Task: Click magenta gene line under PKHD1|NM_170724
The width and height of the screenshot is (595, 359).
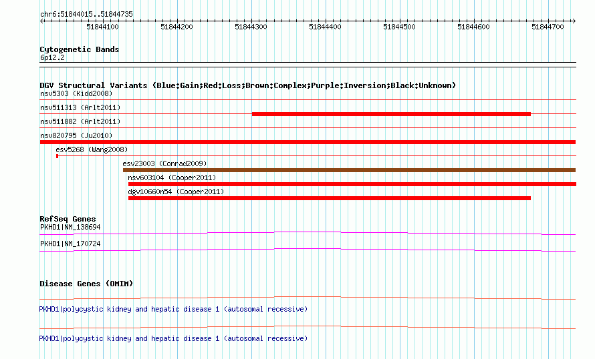Action: click(308, 249)
